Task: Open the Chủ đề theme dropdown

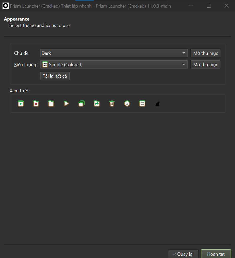Action: tap(114, 53)
